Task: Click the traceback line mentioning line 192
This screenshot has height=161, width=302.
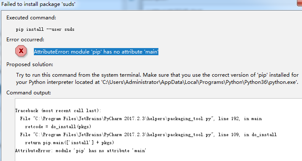Action: (141, 119)
